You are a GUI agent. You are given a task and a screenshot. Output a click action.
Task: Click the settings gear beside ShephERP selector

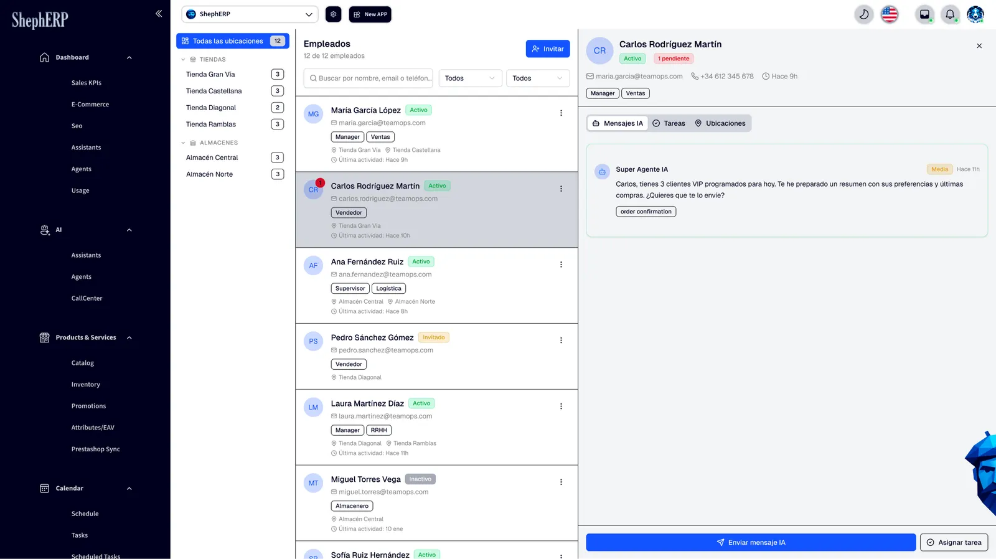click(x=334, y=14)
